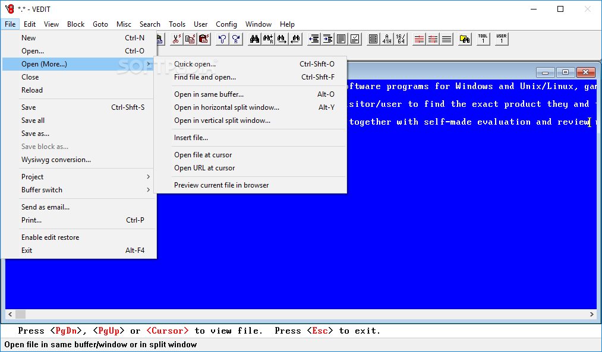This screenshot has height=352, width=602.
Task: Click the icon with plain black horizontal lines
Action: point(446,39)
